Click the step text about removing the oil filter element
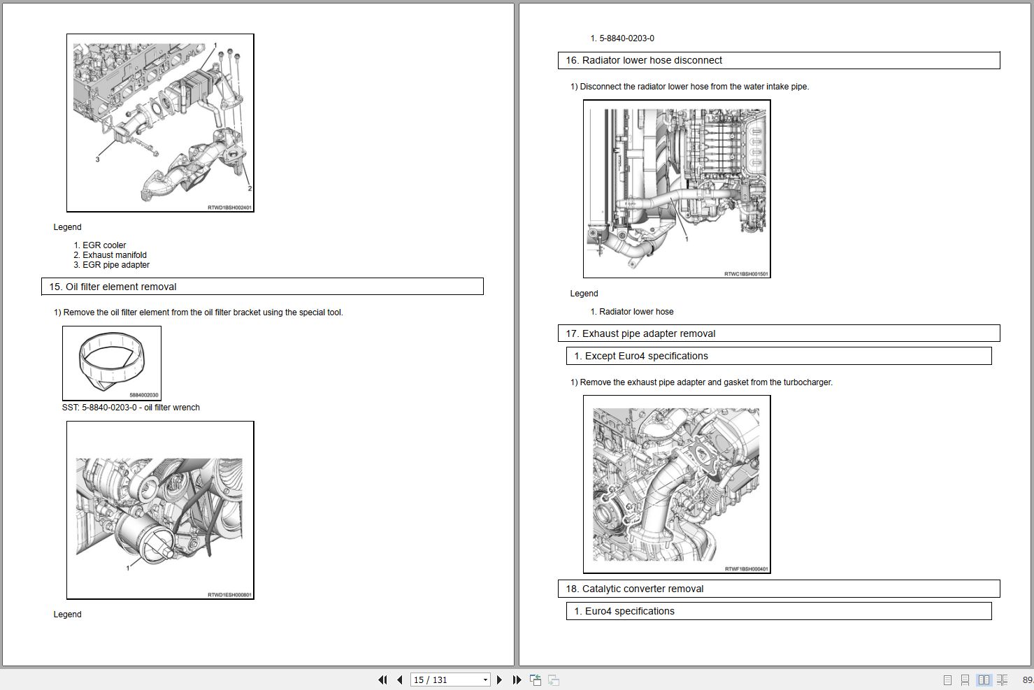Screen dimensions: 1034x690 (x=199, y=312)
